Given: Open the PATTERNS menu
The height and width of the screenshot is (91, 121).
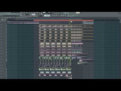Looking at the screenshot, I should (x=8, y=14).
